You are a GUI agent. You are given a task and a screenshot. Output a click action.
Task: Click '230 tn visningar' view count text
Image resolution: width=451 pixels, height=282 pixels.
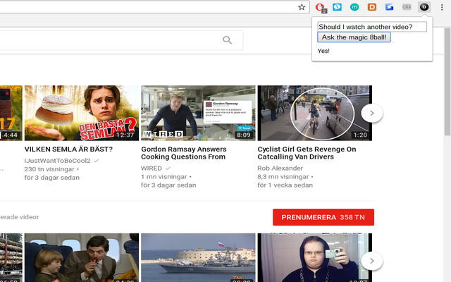coord(49,169)
